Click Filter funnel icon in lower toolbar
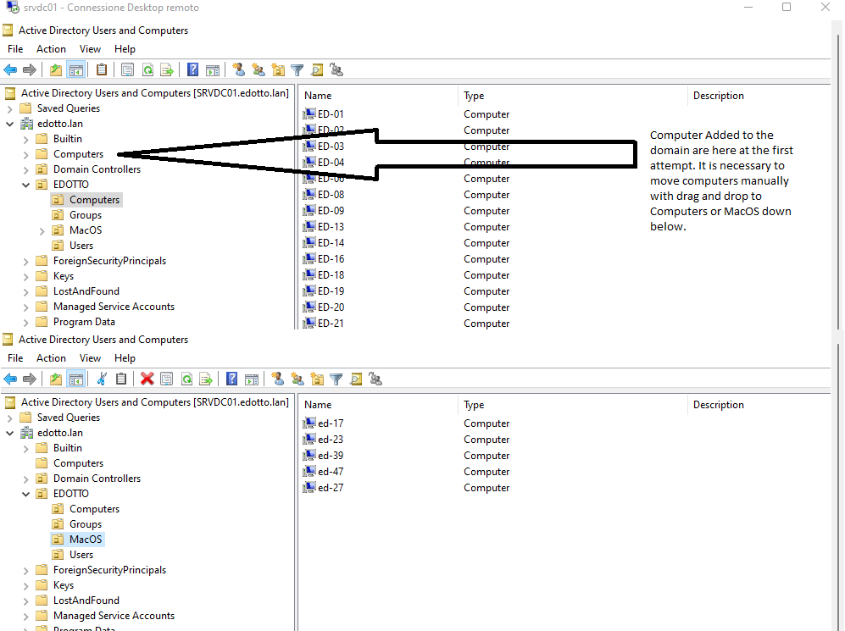845x631 pixels. [x=336, y=379]
